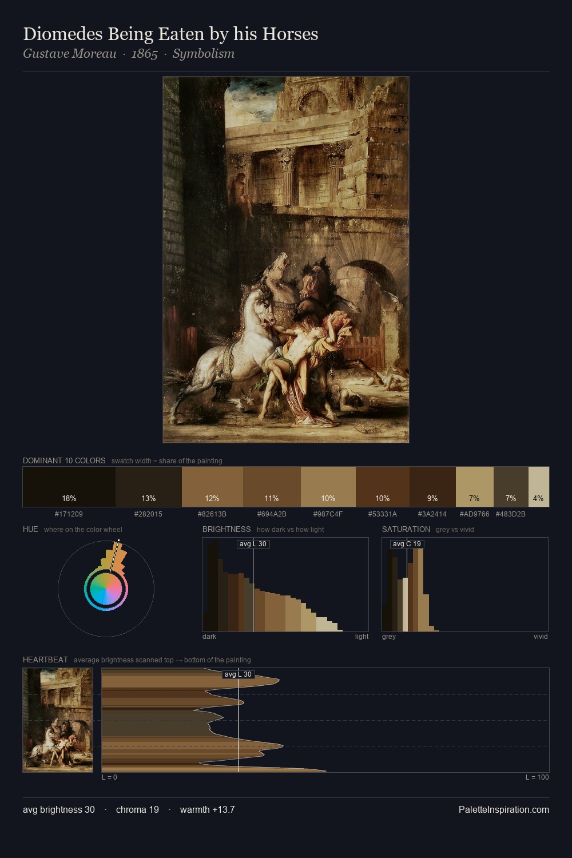Click the '#171209' hex code label

pos(69,514)
